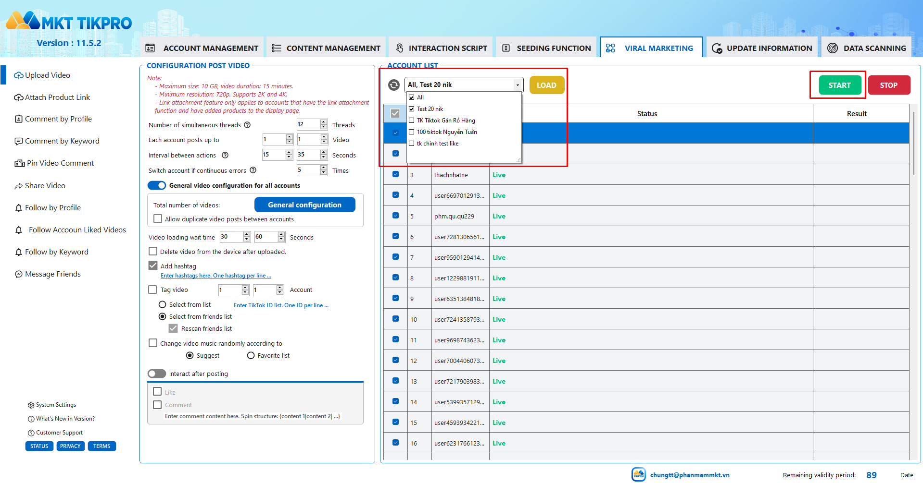This screenshot has width=923, height=483.
Task: Click the account list vertical scrollbar
Action: [914, 144]
